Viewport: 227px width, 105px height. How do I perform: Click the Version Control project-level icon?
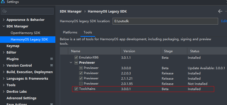51,66
